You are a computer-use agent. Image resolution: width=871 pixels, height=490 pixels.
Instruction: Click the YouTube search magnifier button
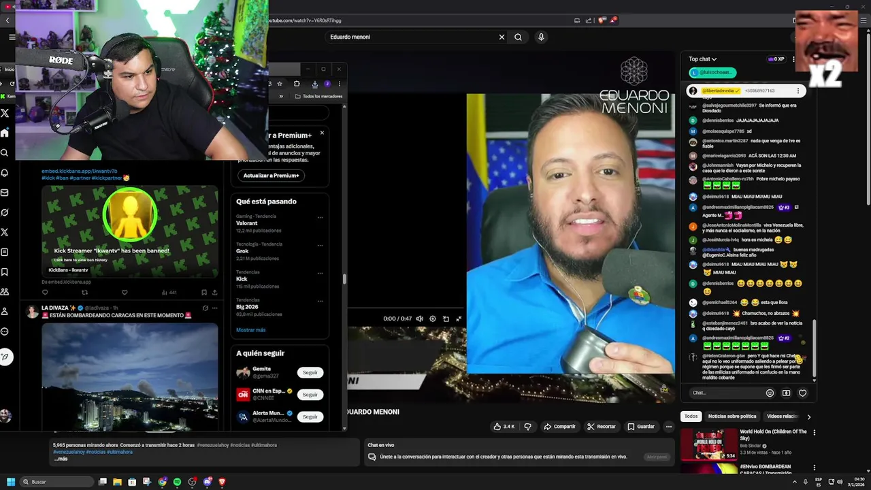pos(518,37)
